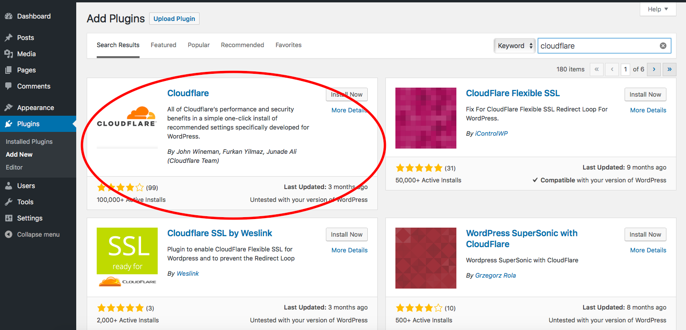Open Cloudflare SSL by Weslink title

coord(220,233)
